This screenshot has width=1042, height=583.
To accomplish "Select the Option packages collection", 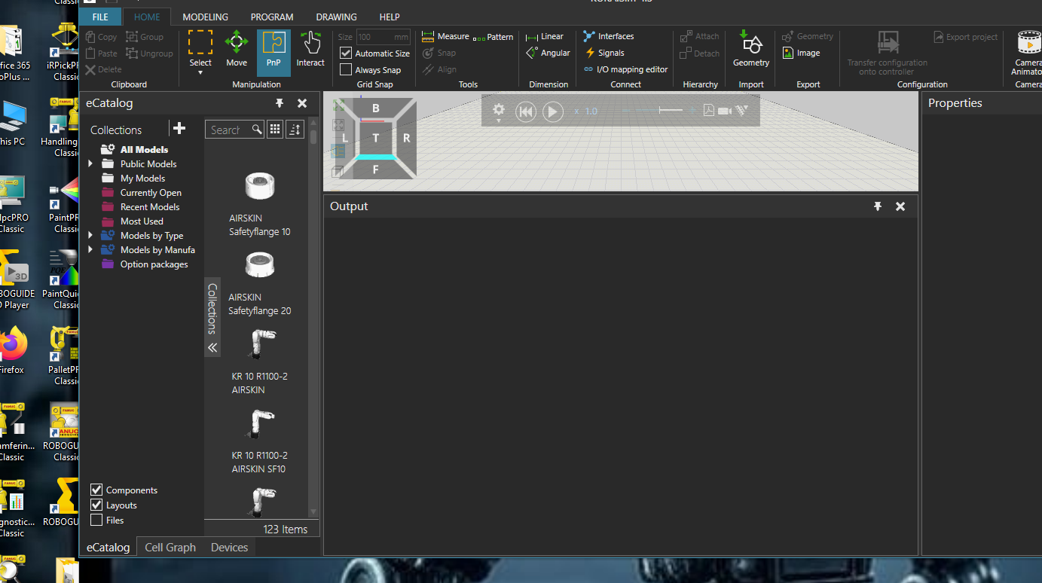I will coord(154,264).
